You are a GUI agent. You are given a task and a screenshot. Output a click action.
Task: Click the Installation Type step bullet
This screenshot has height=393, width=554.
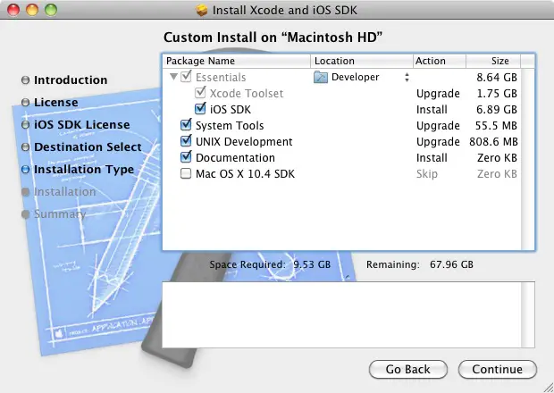click(25, 170)
